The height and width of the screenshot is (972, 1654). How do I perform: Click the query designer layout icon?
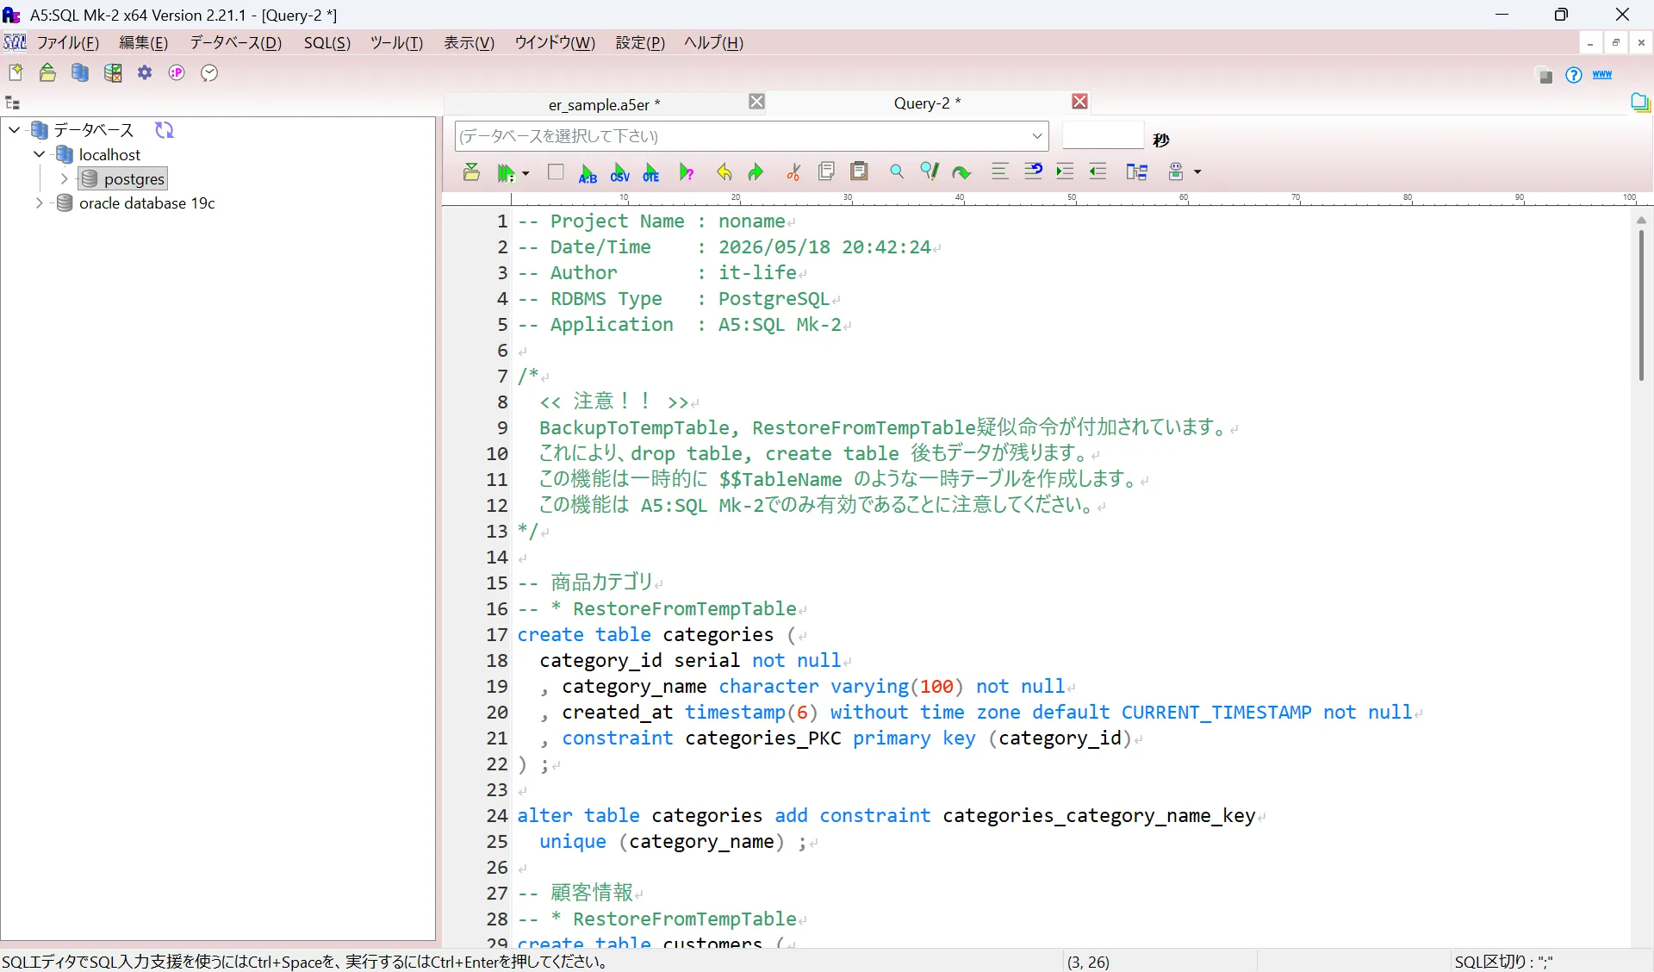pos(1137,172)
